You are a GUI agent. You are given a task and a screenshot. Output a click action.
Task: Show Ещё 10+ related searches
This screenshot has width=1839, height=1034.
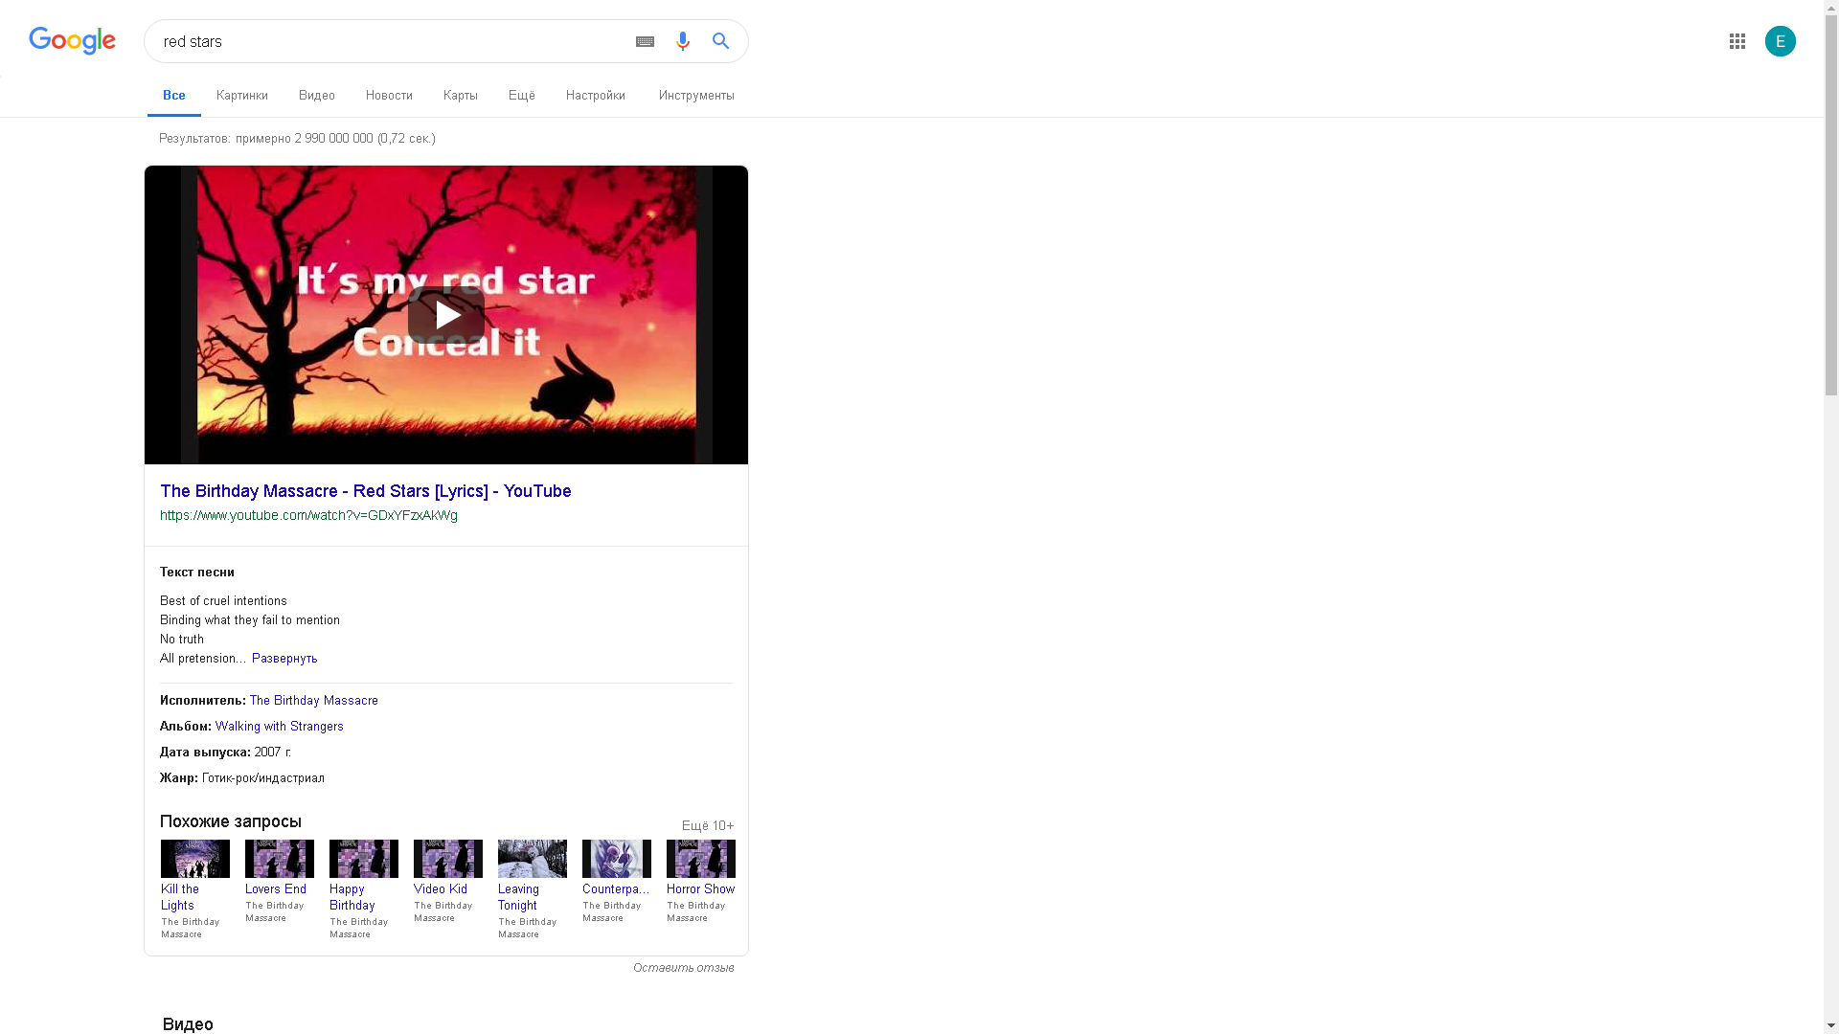(708, 825)
